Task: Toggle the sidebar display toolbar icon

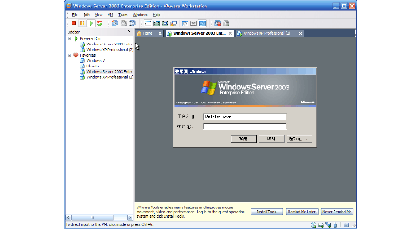Action: [x=148, y=23]
